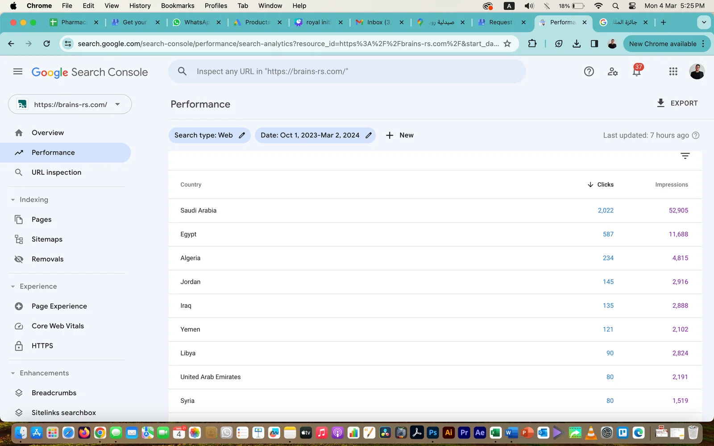
Task: Open the users and permissions settings icon
Action: [613, 71]
